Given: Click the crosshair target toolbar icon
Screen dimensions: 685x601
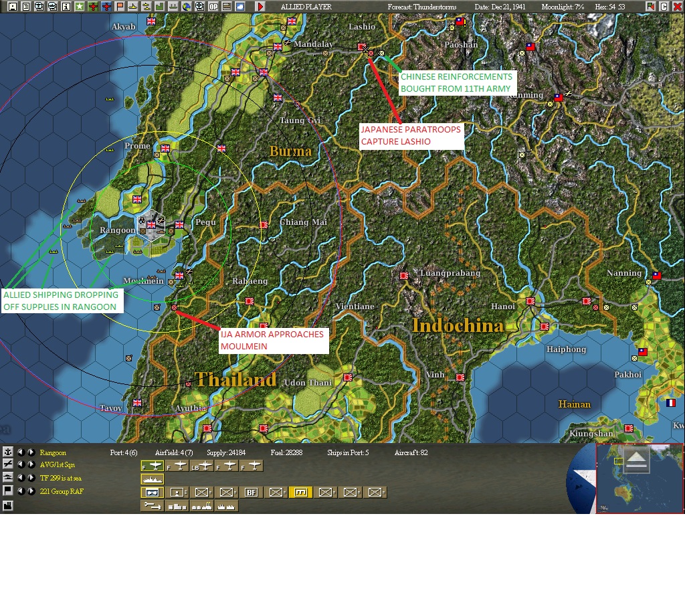Looking at the screenshot, I should tap(199, 6).
